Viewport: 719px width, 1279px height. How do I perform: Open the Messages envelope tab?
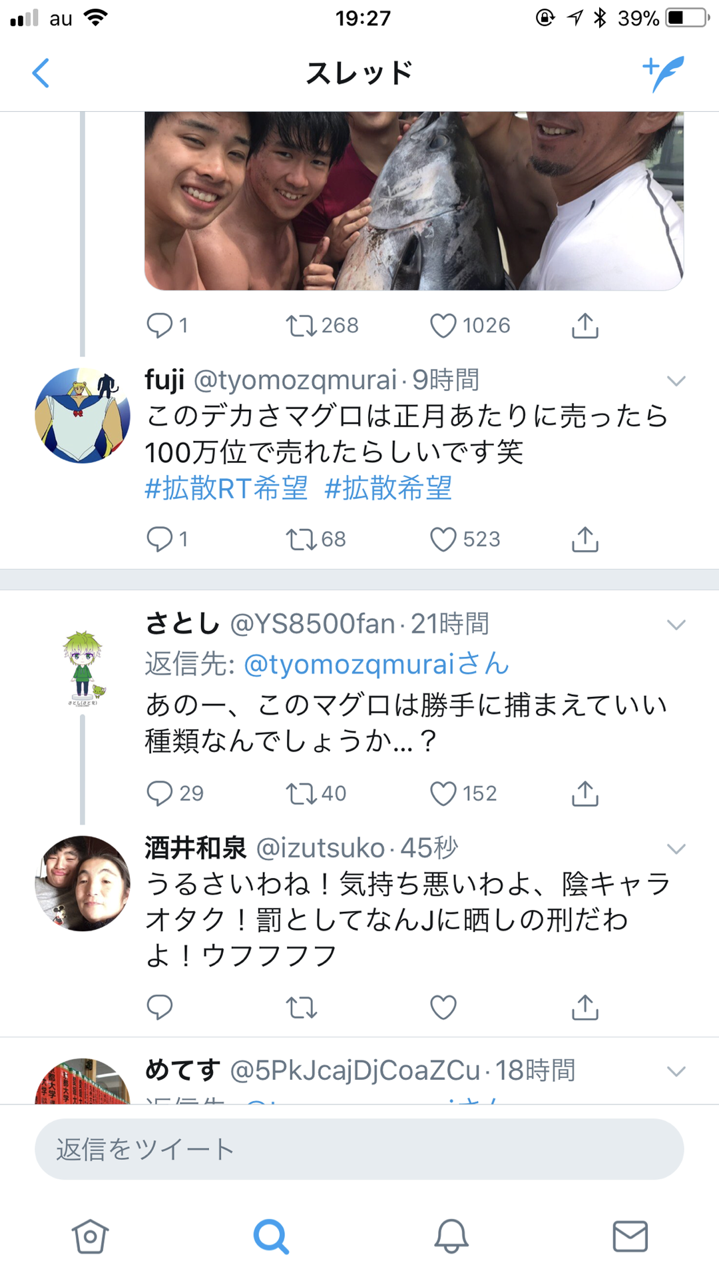(630, 1236)
